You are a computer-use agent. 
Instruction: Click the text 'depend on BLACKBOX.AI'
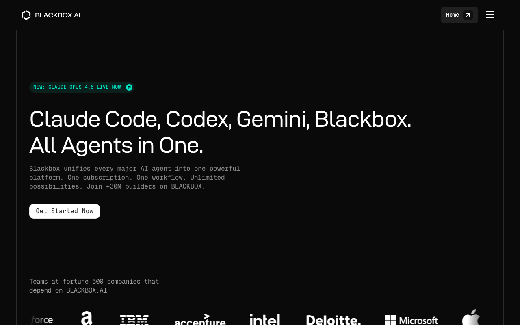coord(68,290)
